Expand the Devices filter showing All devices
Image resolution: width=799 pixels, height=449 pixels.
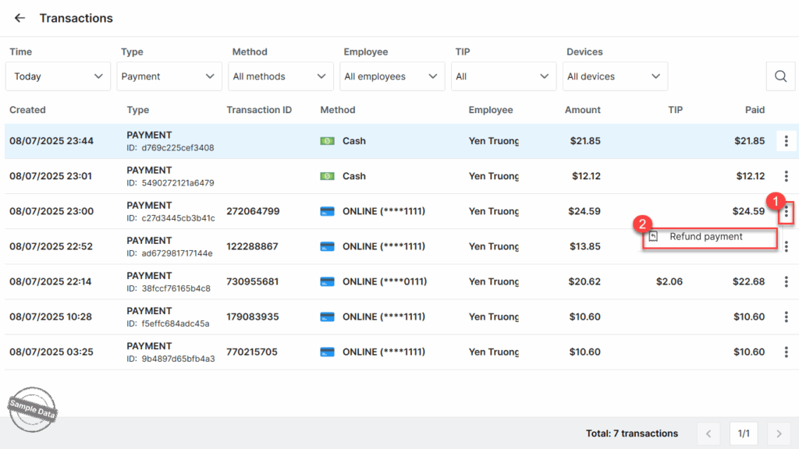[615, 76]
